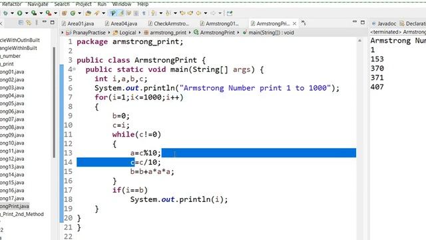This screenshot has width=426, height=240.
Task: Open Debug launch dropdown arrow
Action: click(12, 13)
